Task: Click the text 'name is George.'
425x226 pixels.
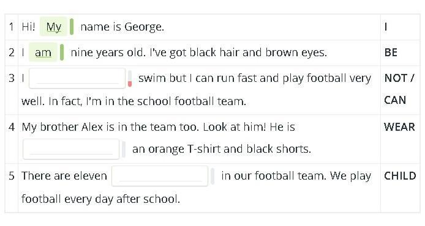Action: [122, 27]
